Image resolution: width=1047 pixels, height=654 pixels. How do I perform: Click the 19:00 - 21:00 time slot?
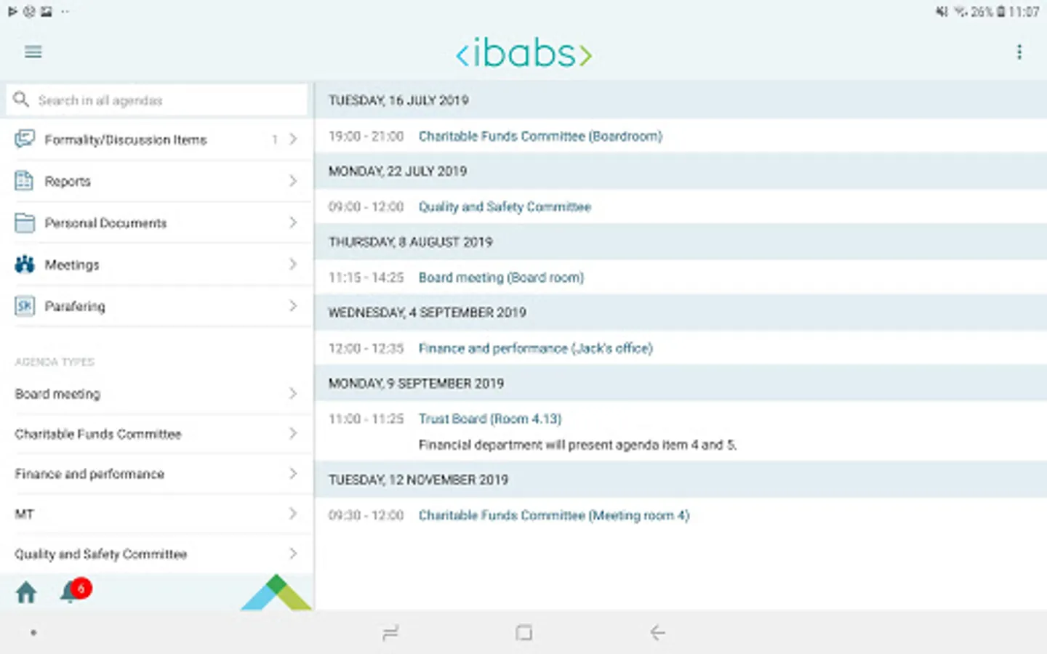coord(366,136)
